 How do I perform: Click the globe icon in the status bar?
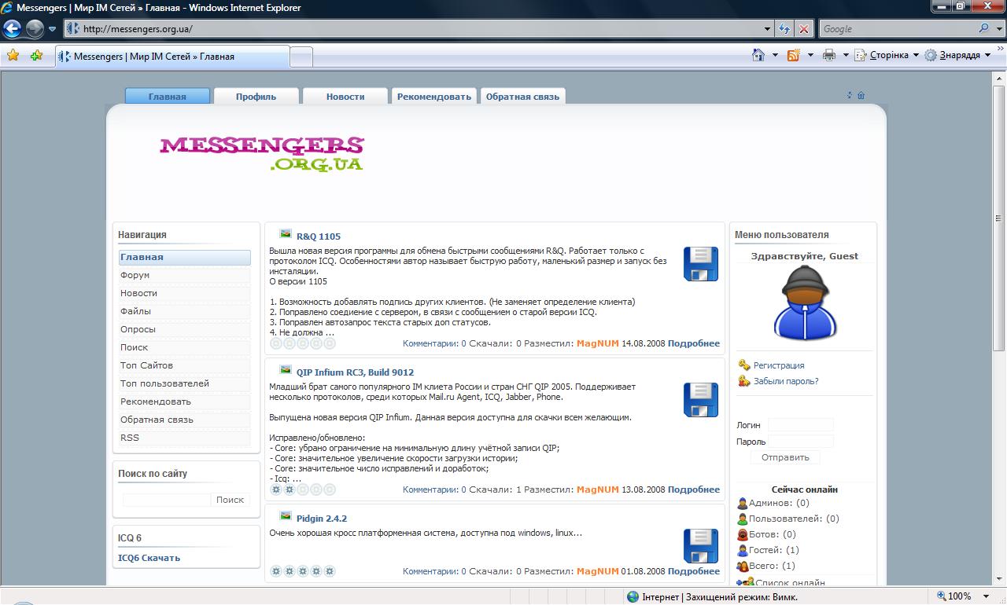633,597
